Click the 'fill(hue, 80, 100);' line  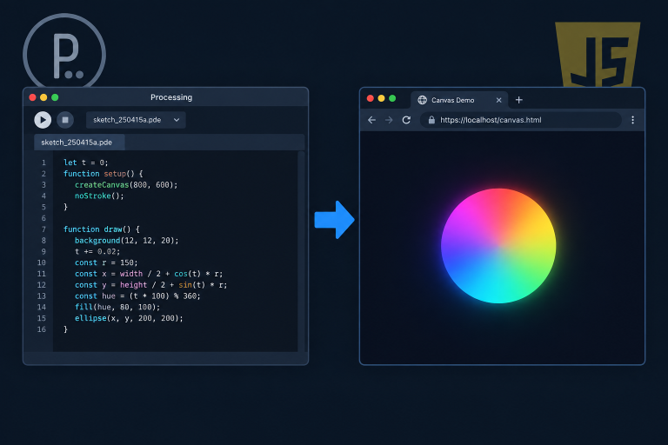[x=117, y=307]
